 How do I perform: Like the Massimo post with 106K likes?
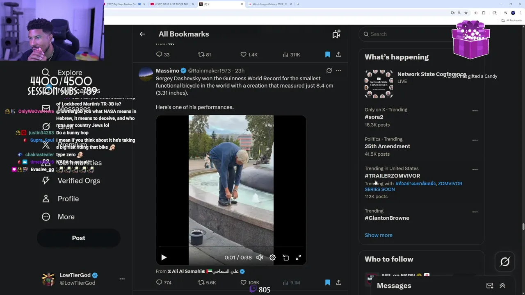pos(249,282)
